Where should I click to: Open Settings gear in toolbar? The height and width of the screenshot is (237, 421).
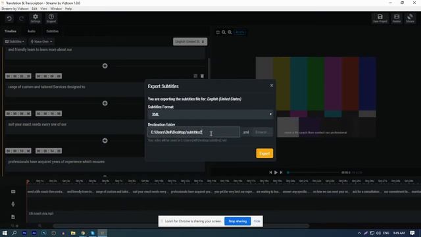coord(35,18)
